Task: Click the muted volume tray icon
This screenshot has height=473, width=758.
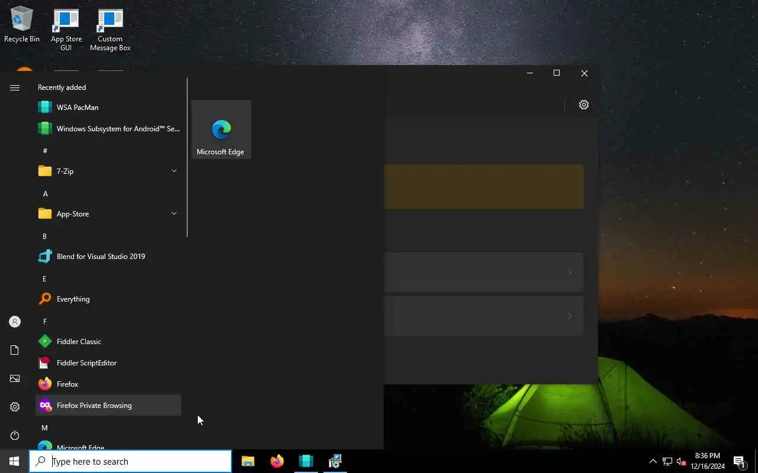Action: pyautogui.click(x=681, y=461)
